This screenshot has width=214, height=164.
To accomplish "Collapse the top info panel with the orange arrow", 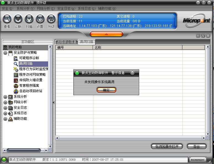I will pyautogui.click(x=107, y=34).
